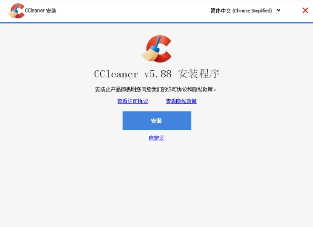
Task: Click the 许可协议 words in consent sentence
Action: (x=177, y=89)
